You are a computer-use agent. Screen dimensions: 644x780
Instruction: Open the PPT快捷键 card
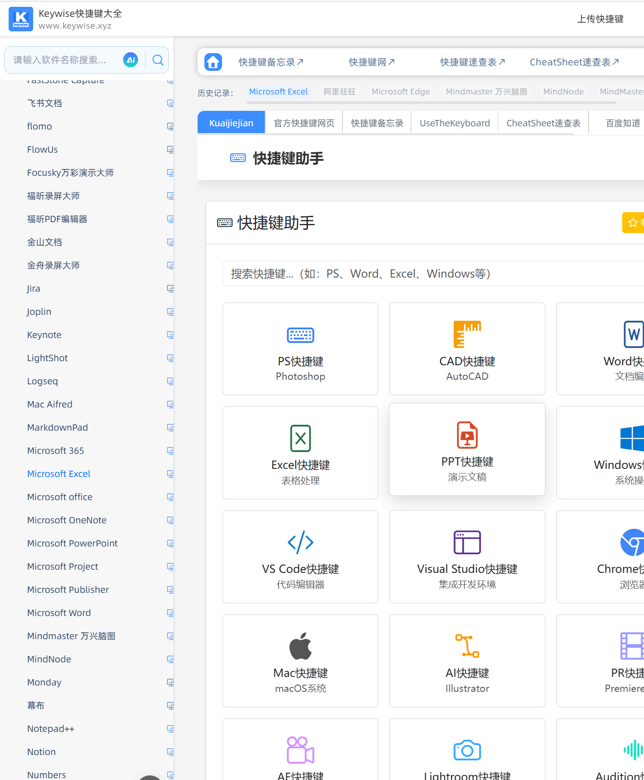click(467, 449)
